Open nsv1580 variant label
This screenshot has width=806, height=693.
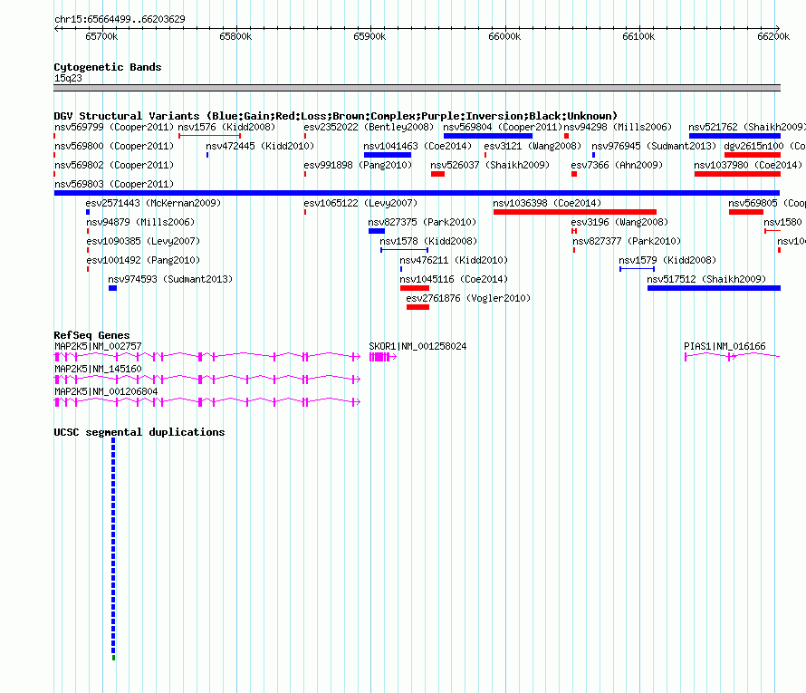point(782,222)
